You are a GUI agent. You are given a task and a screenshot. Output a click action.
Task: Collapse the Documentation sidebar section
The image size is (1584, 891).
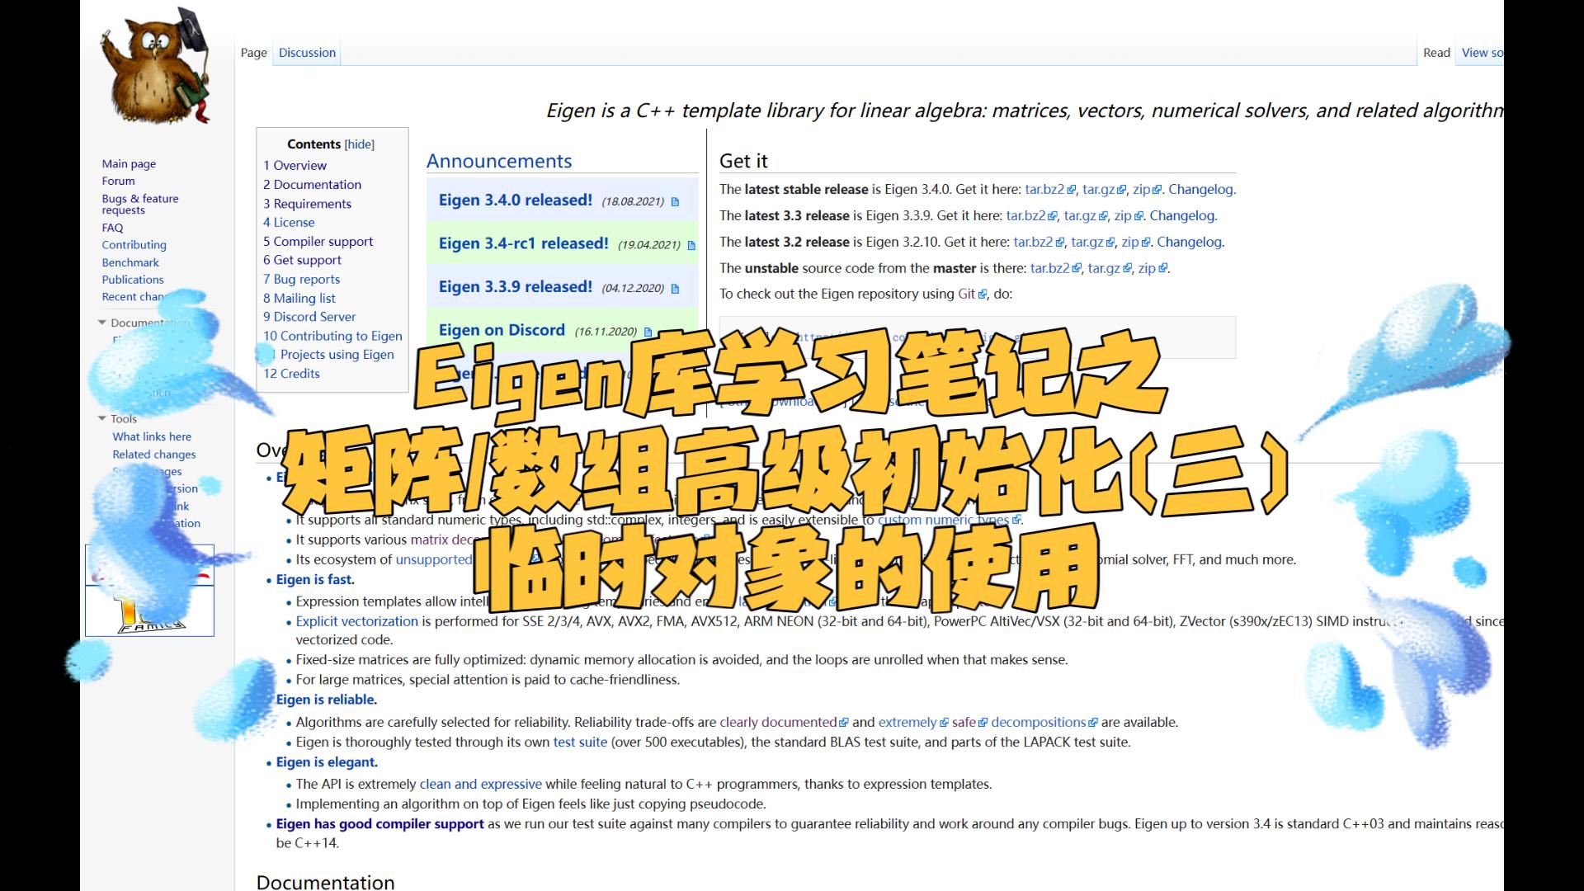click(x=102, y=323)
